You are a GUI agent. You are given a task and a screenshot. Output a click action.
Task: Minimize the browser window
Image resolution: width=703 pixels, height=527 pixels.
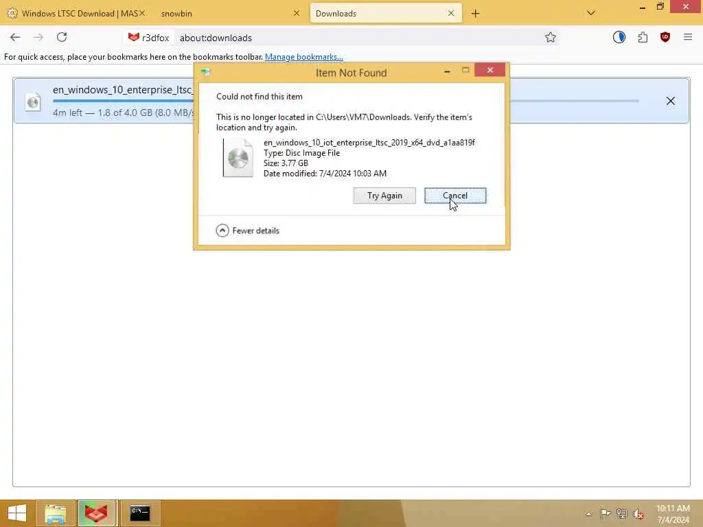642,8
